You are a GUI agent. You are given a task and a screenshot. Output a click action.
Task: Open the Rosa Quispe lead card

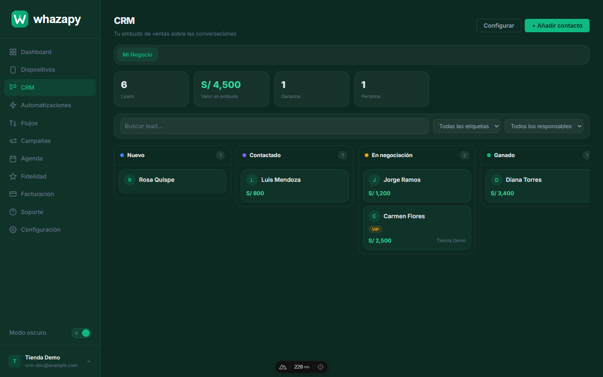pyautogui.click(x=173, y=181)
